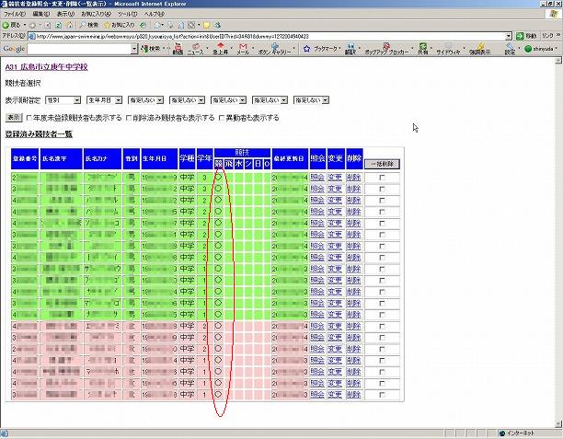
Task: Click the Forward arrow button
Action: 32,25
